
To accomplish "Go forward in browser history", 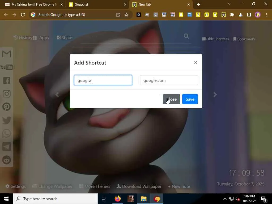I will [14, 15].
